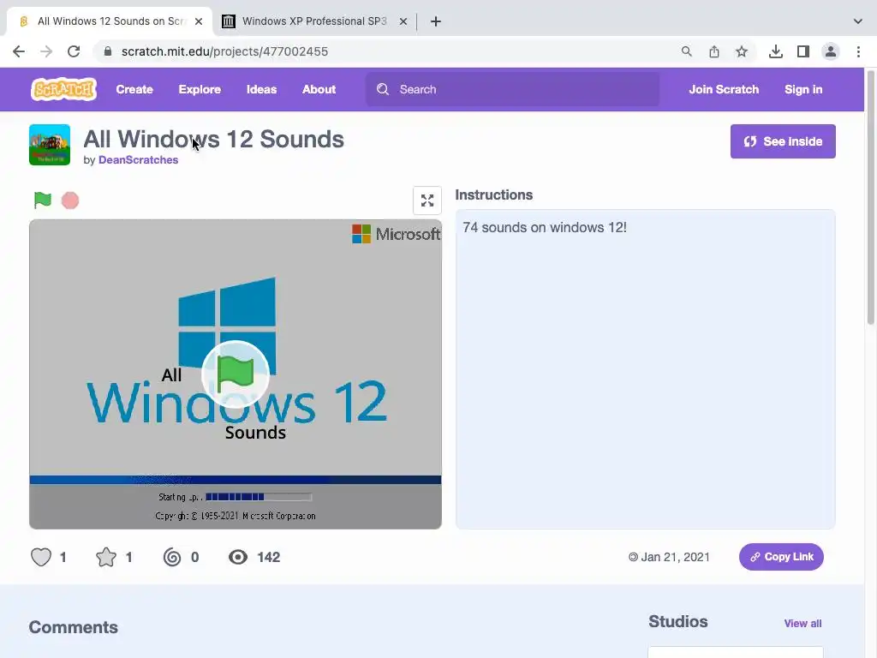Image resolution: width=877 pixels, height=658 pixels.
Task: Open Chrome downloads
Action: (x=776, y=51)
